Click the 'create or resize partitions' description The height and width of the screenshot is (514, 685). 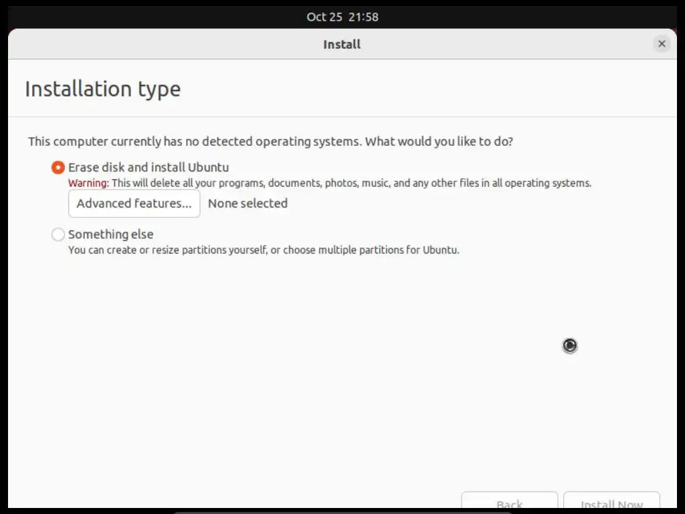pyautogui.click(x=264, y=250)
